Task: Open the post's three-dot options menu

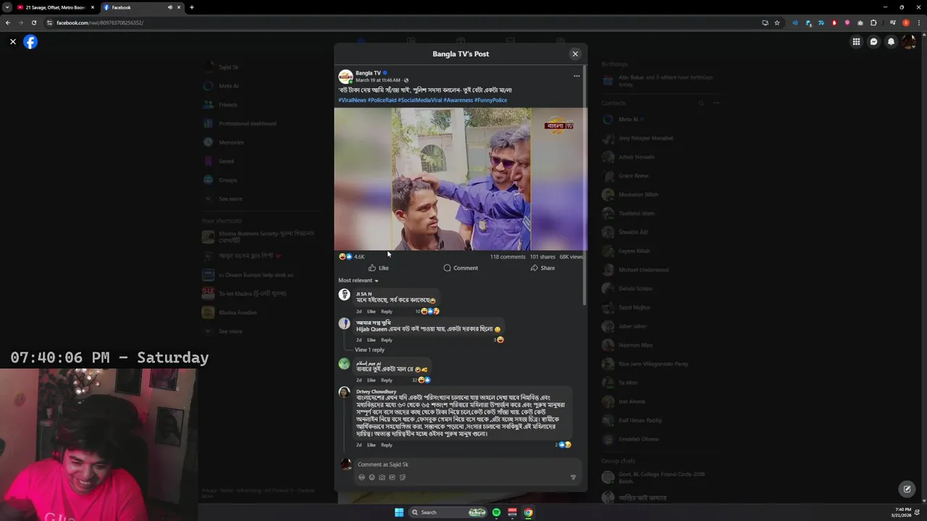Action: 576,76
